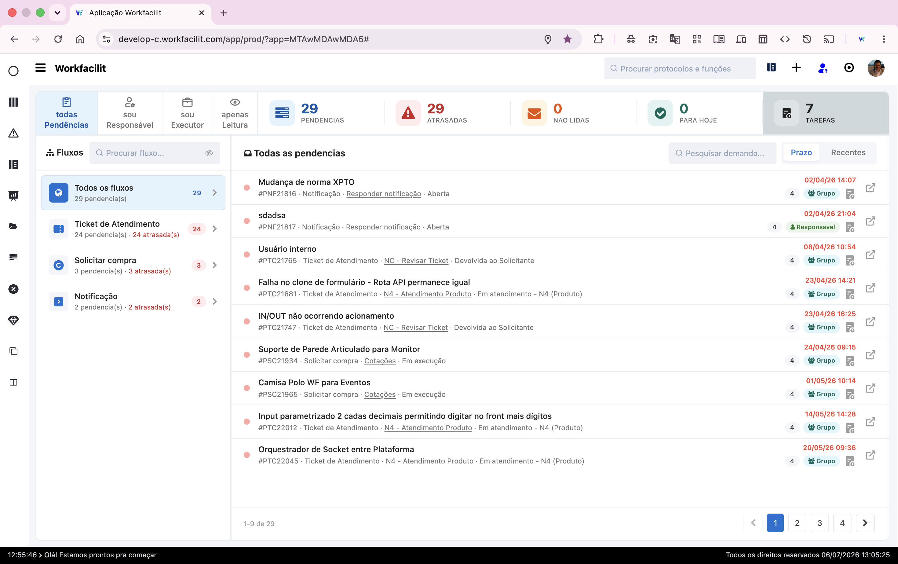Open task icon for sdadsa row
Image resolution: width=898 pixels, height=564 pixels.
pos(850,227)
